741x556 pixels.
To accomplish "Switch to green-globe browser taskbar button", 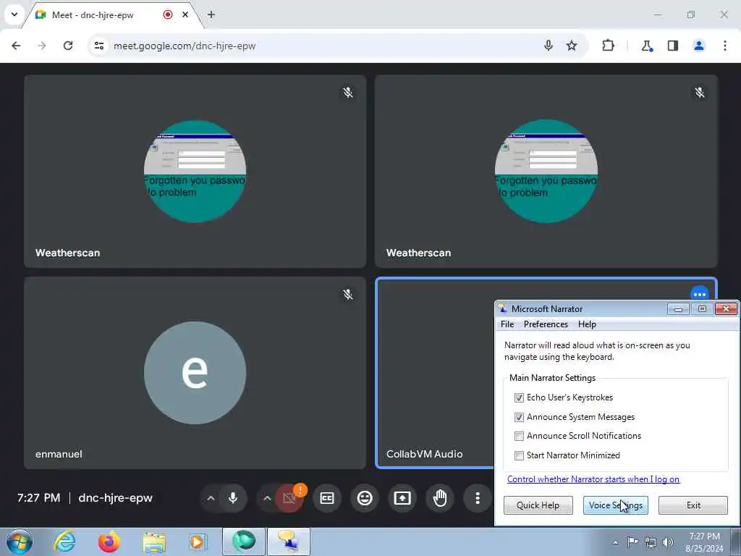I will coord(244,542).
